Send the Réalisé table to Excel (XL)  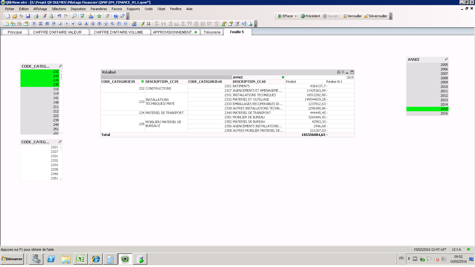(x=343, y=72)
